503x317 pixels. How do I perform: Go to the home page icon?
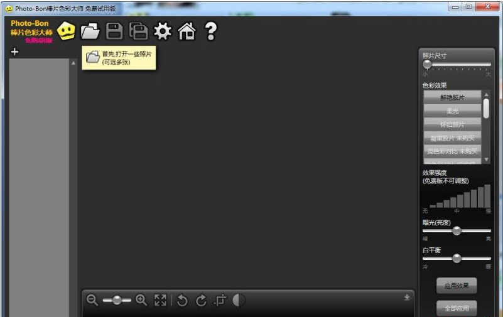(x=187, y=31)
